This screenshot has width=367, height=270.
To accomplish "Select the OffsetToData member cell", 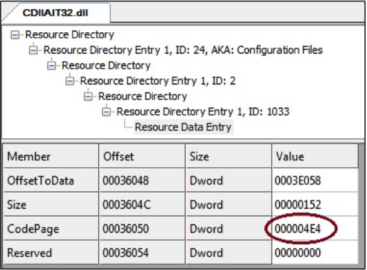I will tap(51, 180).
